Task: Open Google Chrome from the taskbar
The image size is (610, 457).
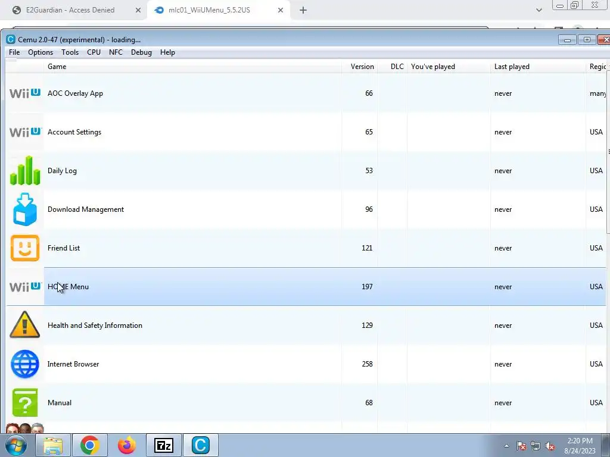Action: 90,445
